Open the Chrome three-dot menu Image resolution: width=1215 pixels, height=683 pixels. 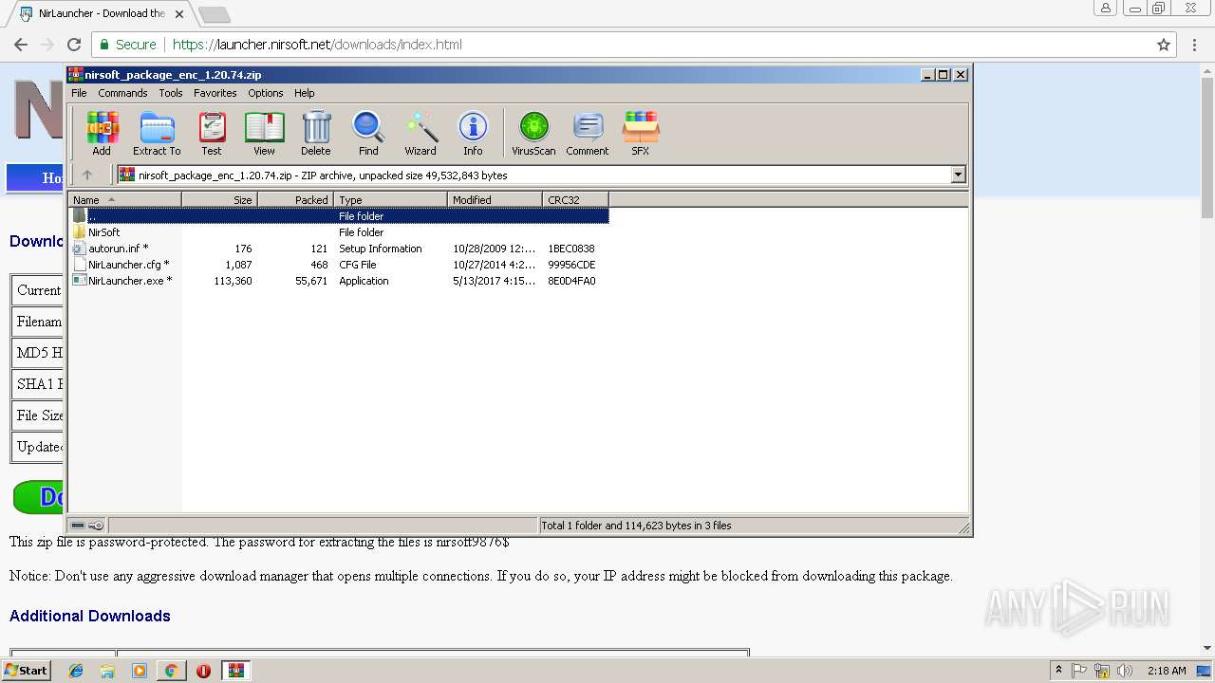coord(1194,45)
